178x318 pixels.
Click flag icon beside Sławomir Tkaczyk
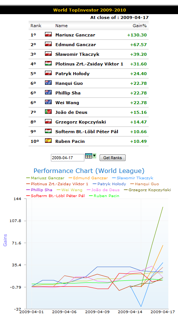(x=48, y=54)
